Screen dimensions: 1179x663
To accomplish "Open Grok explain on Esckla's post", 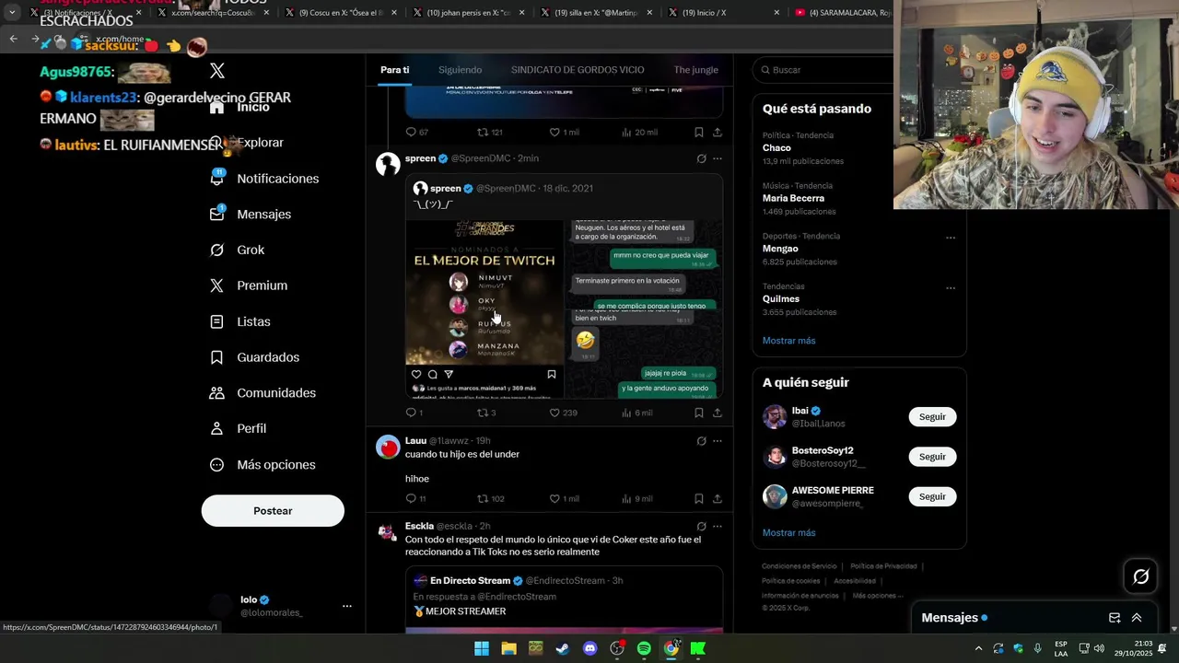I will pos(701,527).
